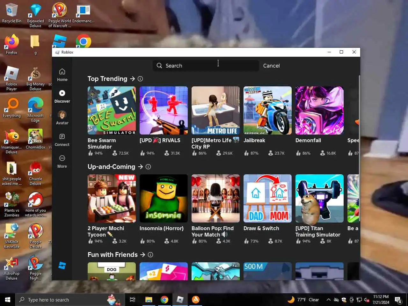Click the Jailbreak title text

point(254,140)
